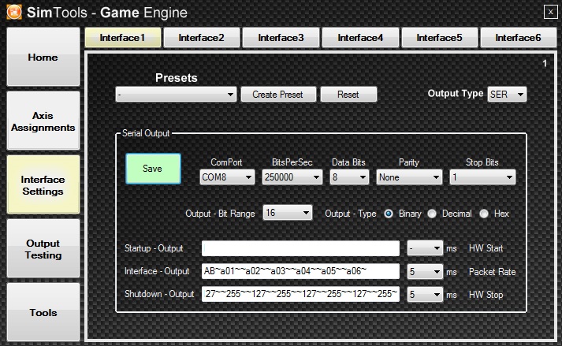Click the SimTools logo icon in title bar
Screen dimensions: 562x346
[13, 13]
